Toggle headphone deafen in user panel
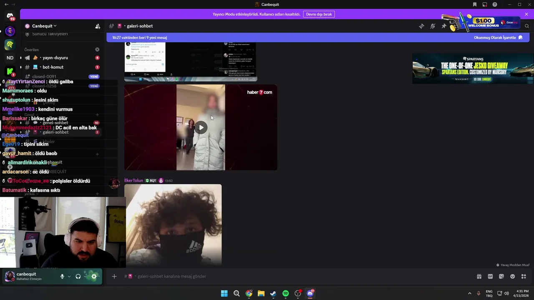 [x=78, y=276]
